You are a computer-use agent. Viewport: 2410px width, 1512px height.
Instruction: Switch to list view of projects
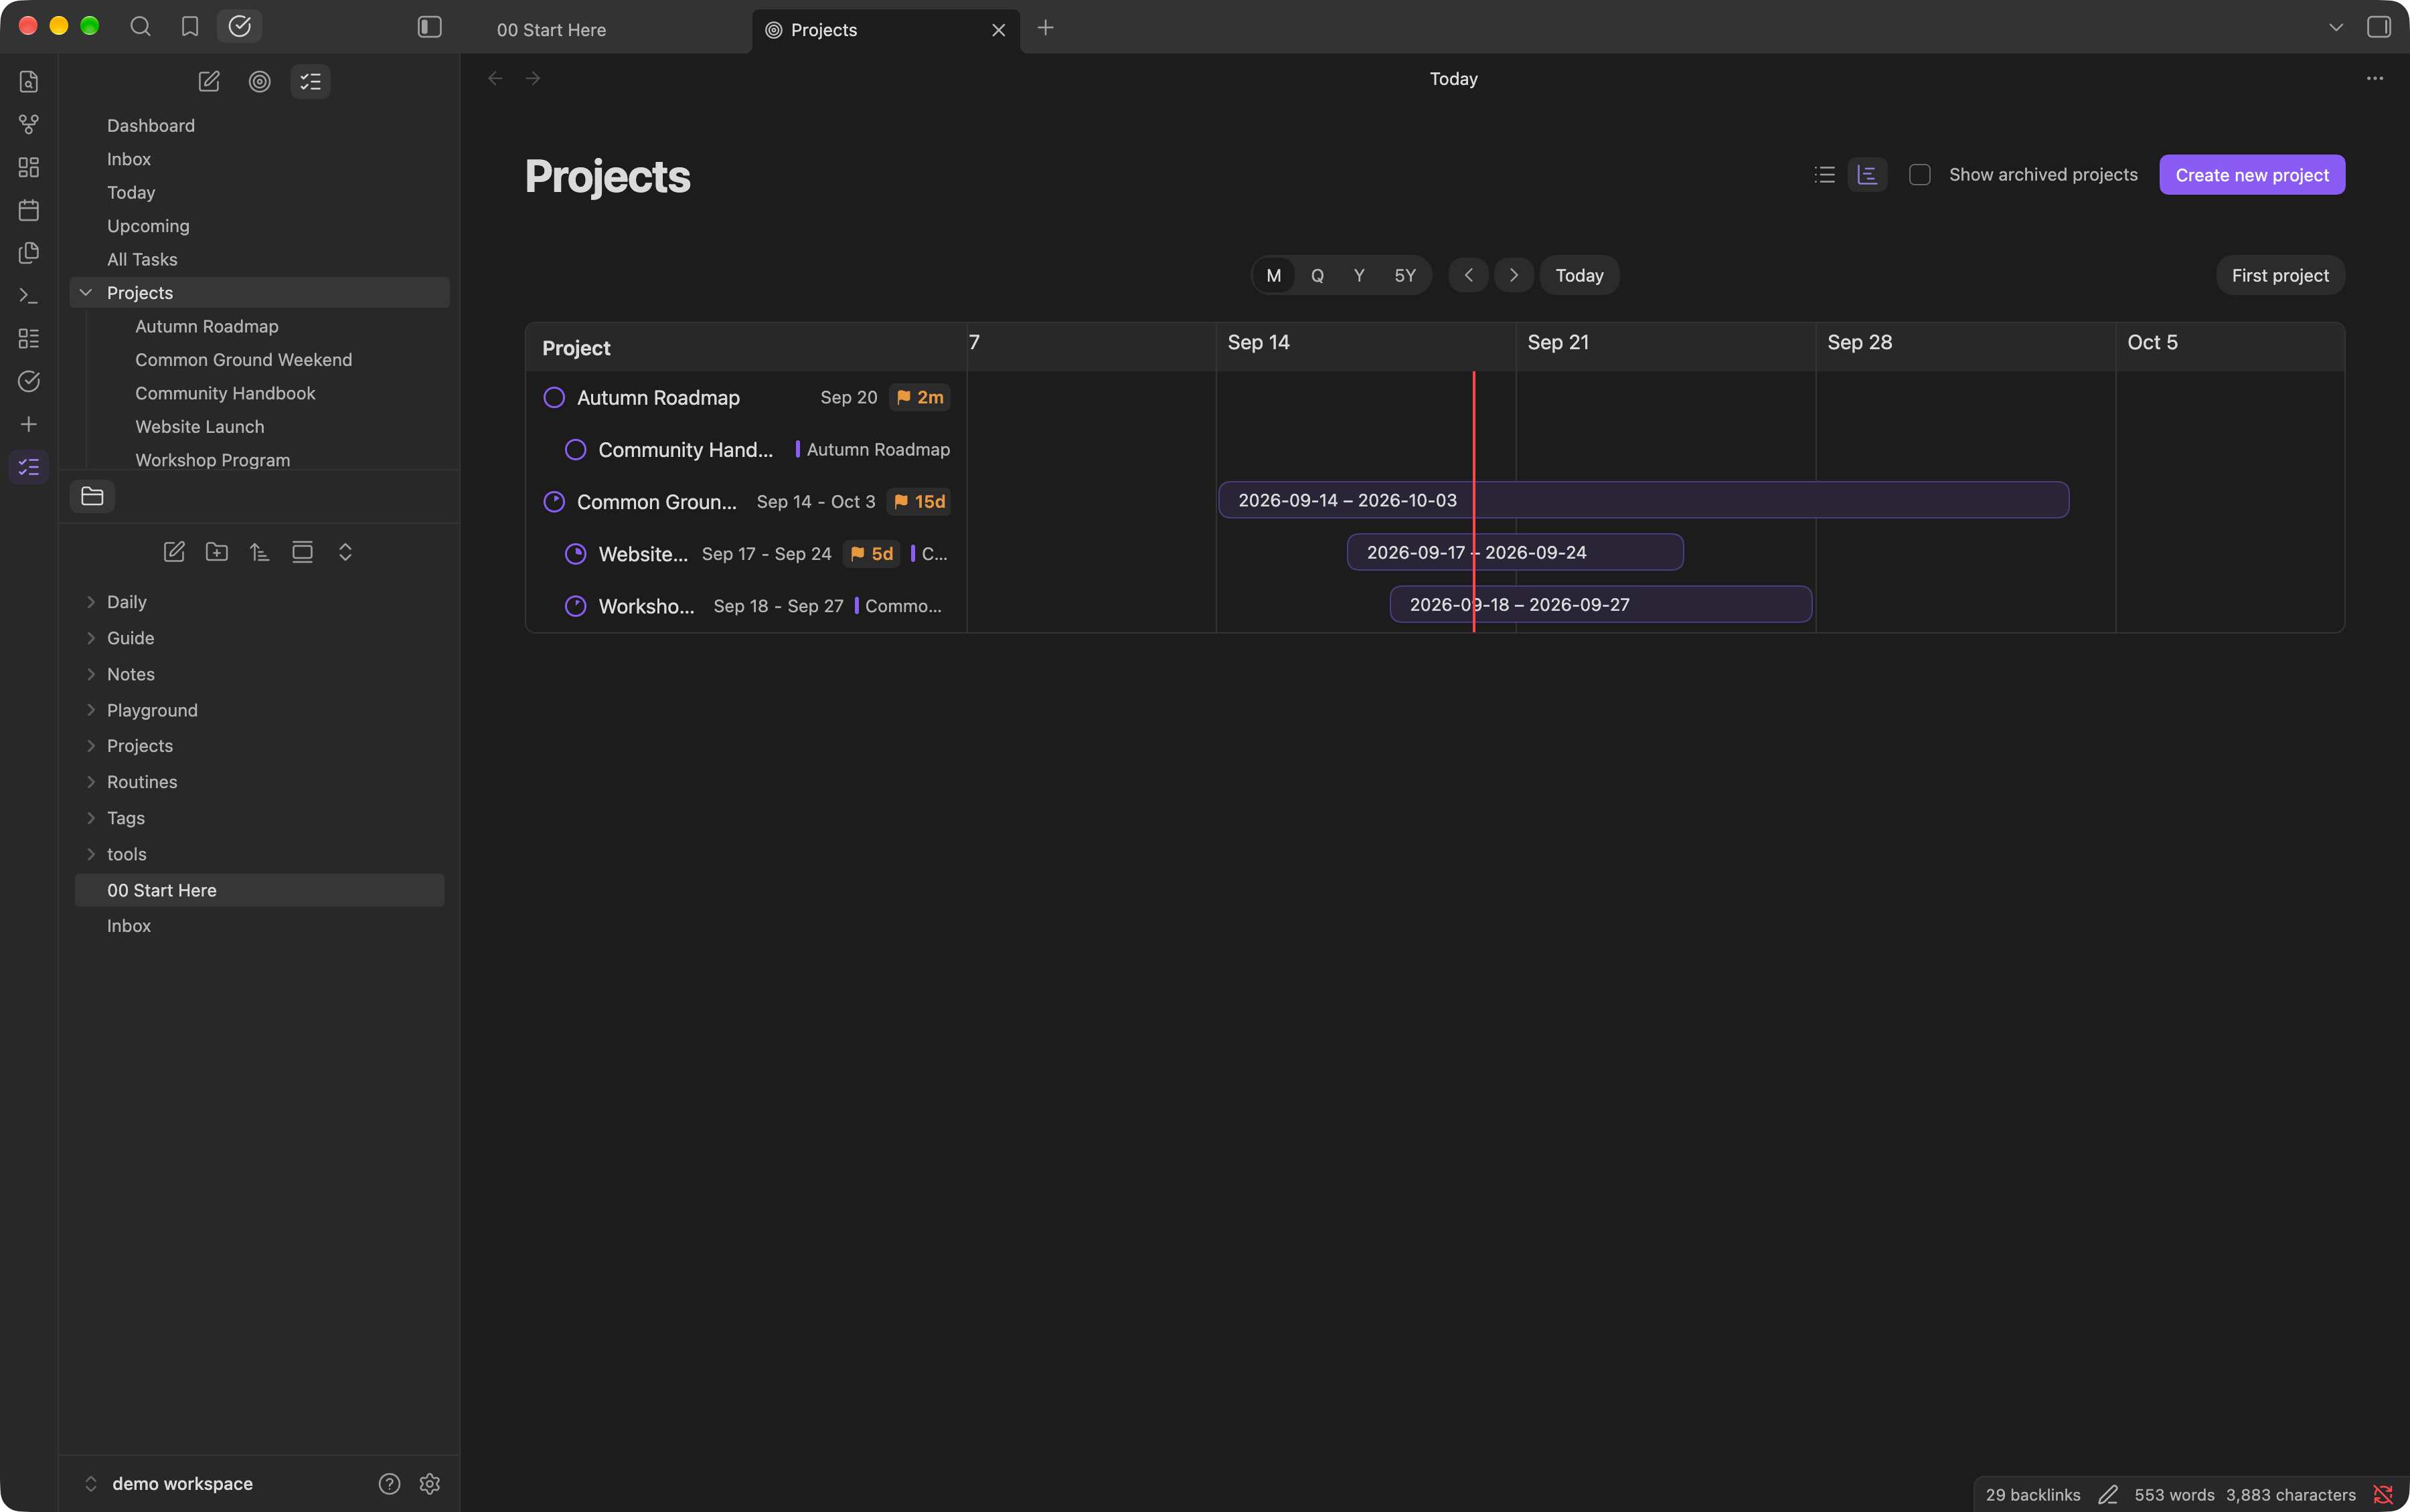point(1825,175)
